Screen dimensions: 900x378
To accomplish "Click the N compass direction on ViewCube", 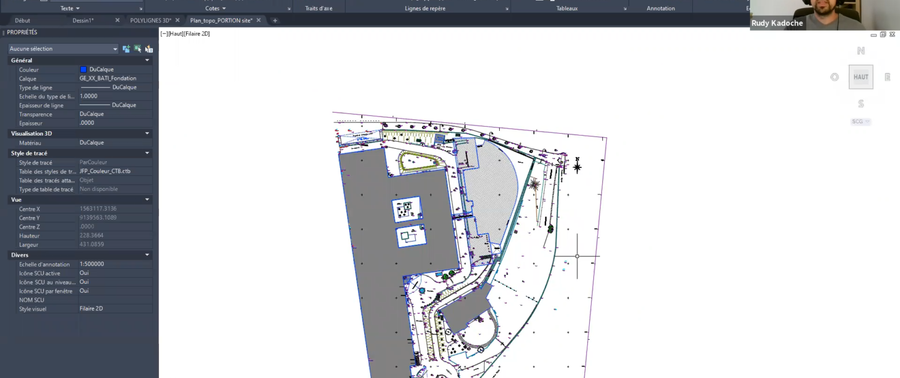I will (x=861, y=51).
